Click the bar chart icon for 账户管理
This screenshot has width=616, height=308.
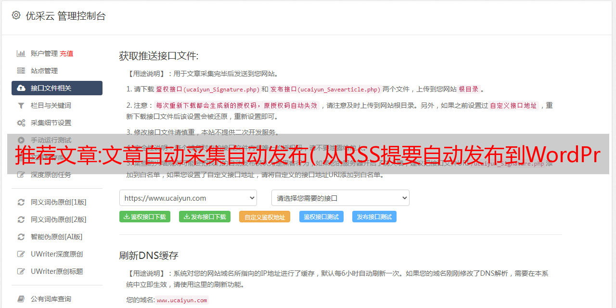tap(21, 53)
